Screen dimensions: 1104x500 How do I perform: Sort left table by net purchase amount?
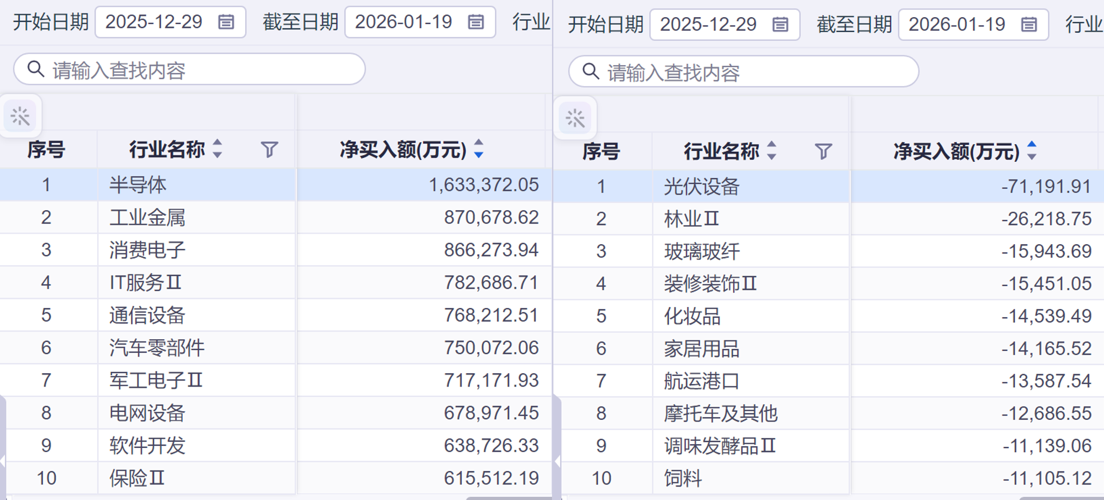(478, 149)
